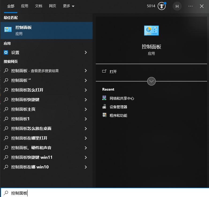Expand the 更多 dropdown filter
The width and height of the screenshot is (209, 197).
point(69,6)
